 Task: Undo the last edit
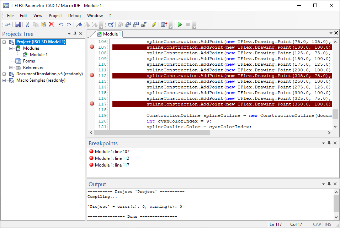[x=61, y=25]
